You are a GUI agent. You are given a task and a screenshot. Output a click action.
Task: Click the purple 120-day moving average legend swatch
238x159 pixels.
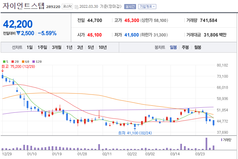tap(34, 61)
